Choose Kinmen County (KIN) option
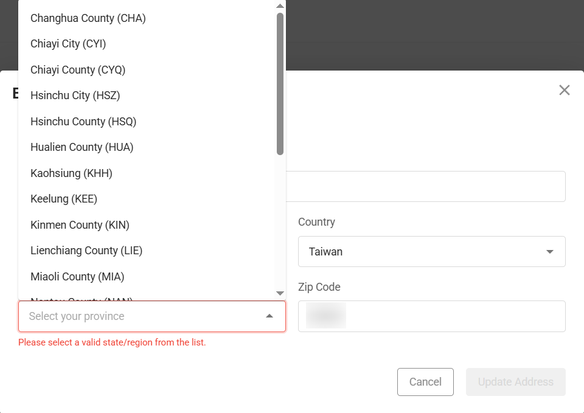Image resolution: width=584 pixels, height=413 pixels. point(80,225)
